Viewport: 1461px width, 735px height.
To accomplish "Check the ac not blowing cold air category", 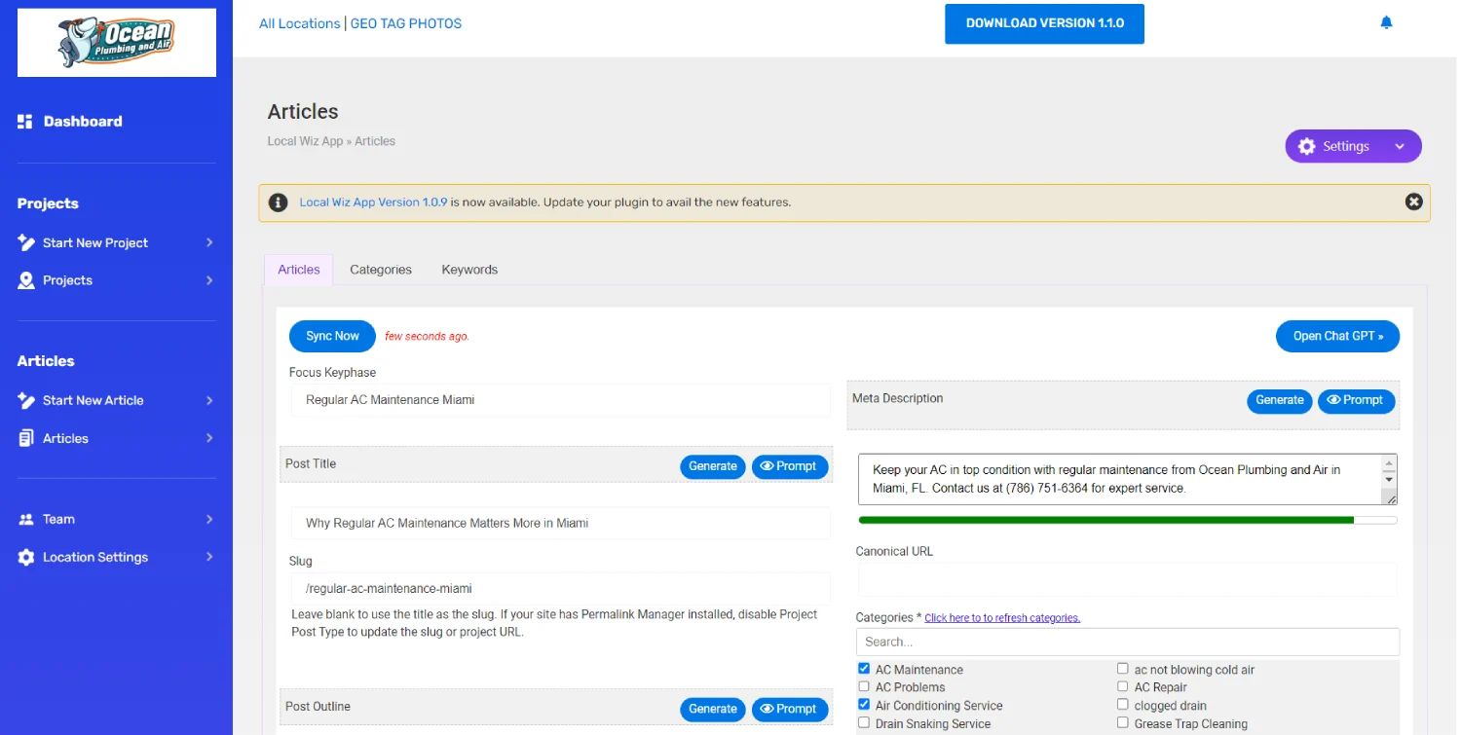I will click(x=1123, y=669).
